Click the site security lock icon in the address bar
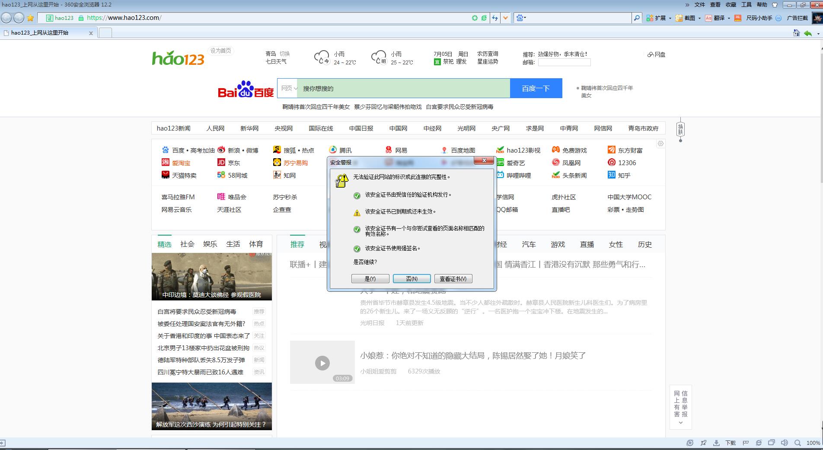The image size is (823, 450). [x=81, y=18]
